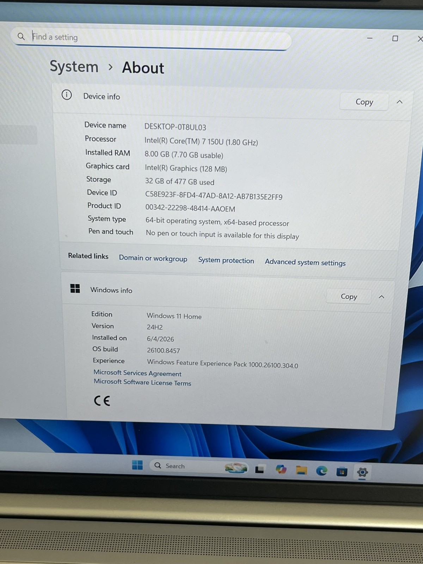423x564 pixels.
Task: Select the installed on date 6/4/2026
Action: [160, 339]
